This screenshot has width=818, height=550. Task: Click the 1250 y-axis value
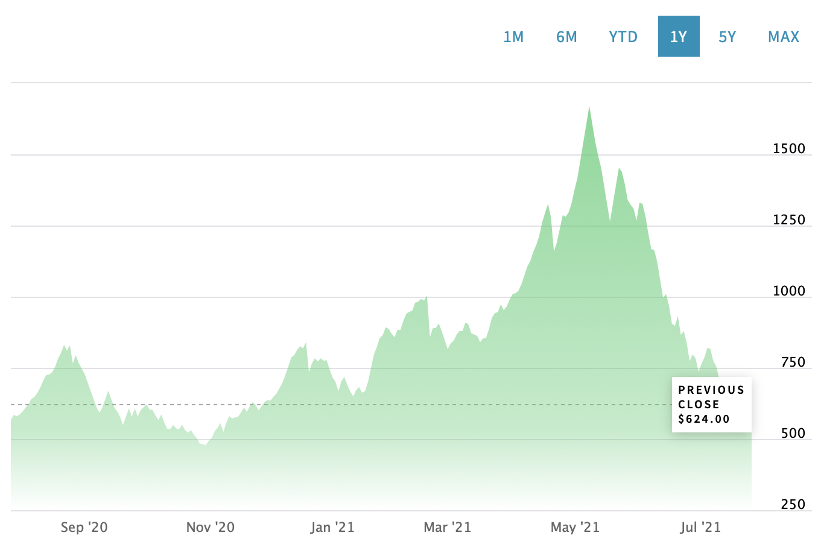[789, 220]
